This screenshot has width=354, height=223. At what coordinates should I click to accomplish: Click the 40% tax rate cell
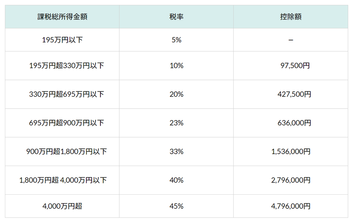tap(176, 180)
